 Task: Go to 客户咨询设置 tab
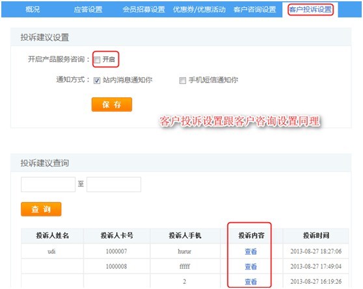click(x=254, y=10)
